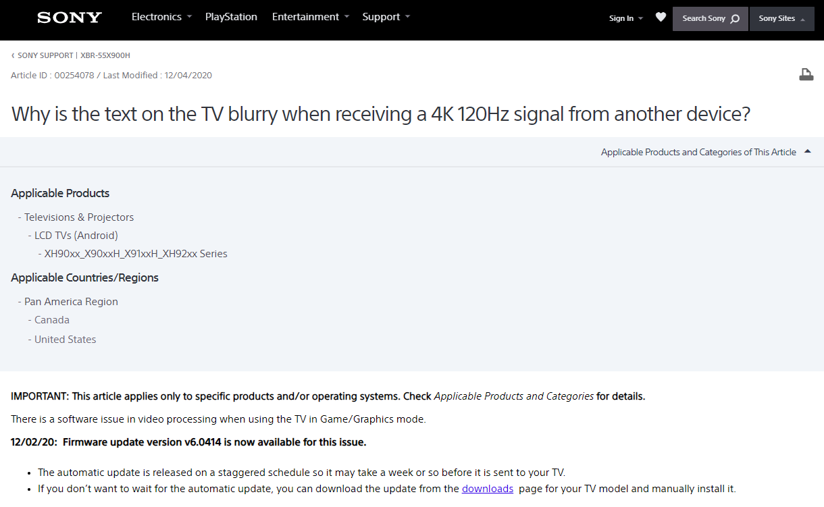Select the Televisions & Projectors entry
Viewport: 824px width, 507px height.
pos(79,217)
